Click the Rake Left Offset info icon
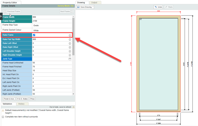 pos(70,44)
